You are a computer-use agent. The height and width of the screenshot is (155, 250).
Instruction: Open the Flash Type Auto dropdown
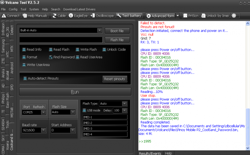[x=124, y=104]
